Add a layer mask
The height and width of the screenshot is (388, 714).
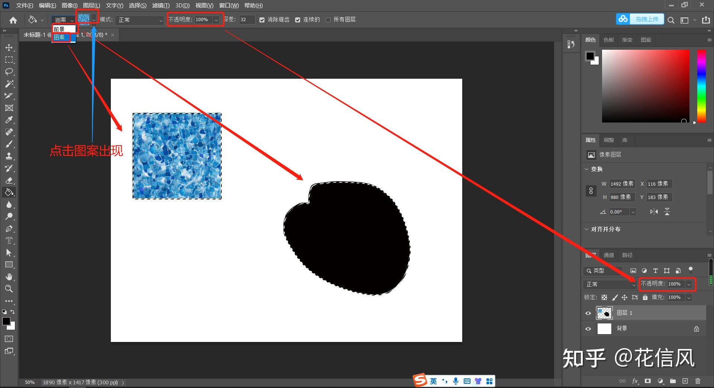point(648,381)
